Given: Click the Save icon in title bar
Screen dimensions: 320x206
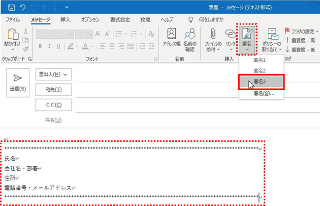Looking at the screenshot, I should click(x=8, y=7).
